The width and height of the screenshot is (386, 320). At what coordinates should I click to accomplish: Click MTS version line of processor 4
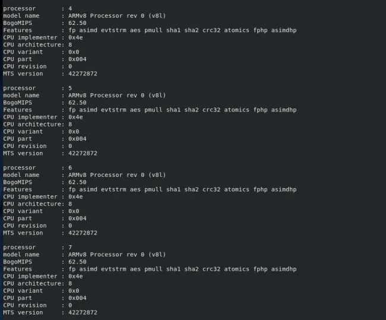(x=50, y=74)
